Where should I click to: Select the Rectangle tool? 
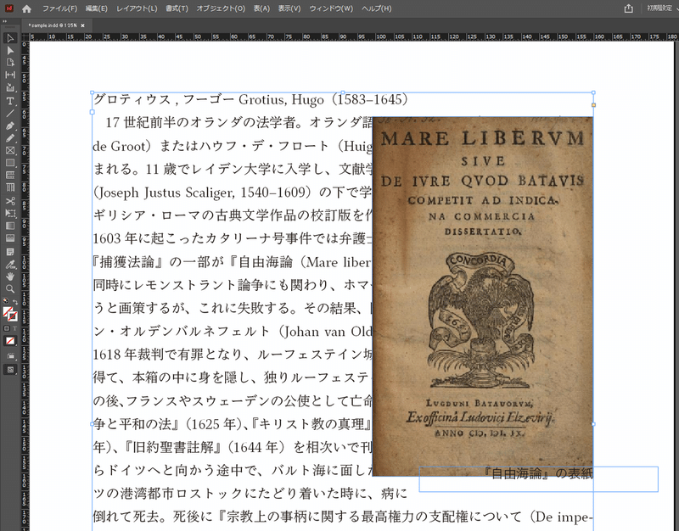tap(10, 163)
